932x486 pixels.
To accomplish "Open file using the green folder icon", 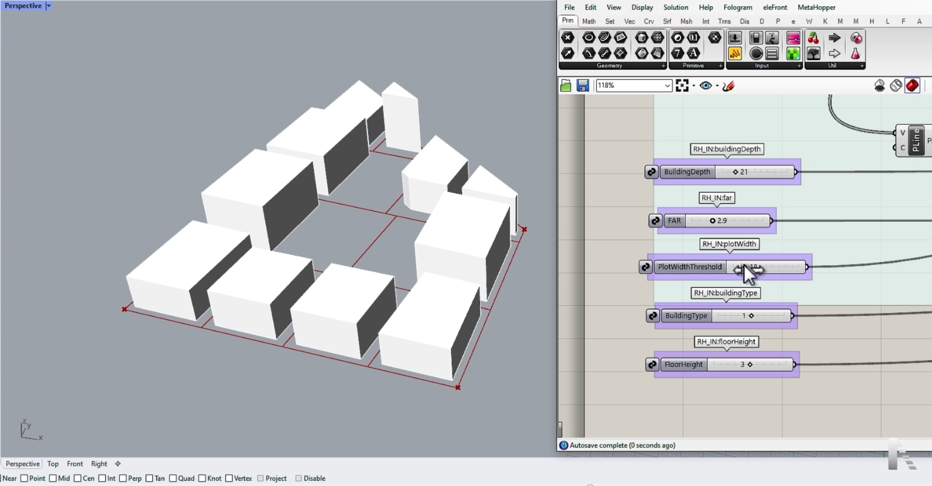I will pyautogui.click(x=566, y=86).
